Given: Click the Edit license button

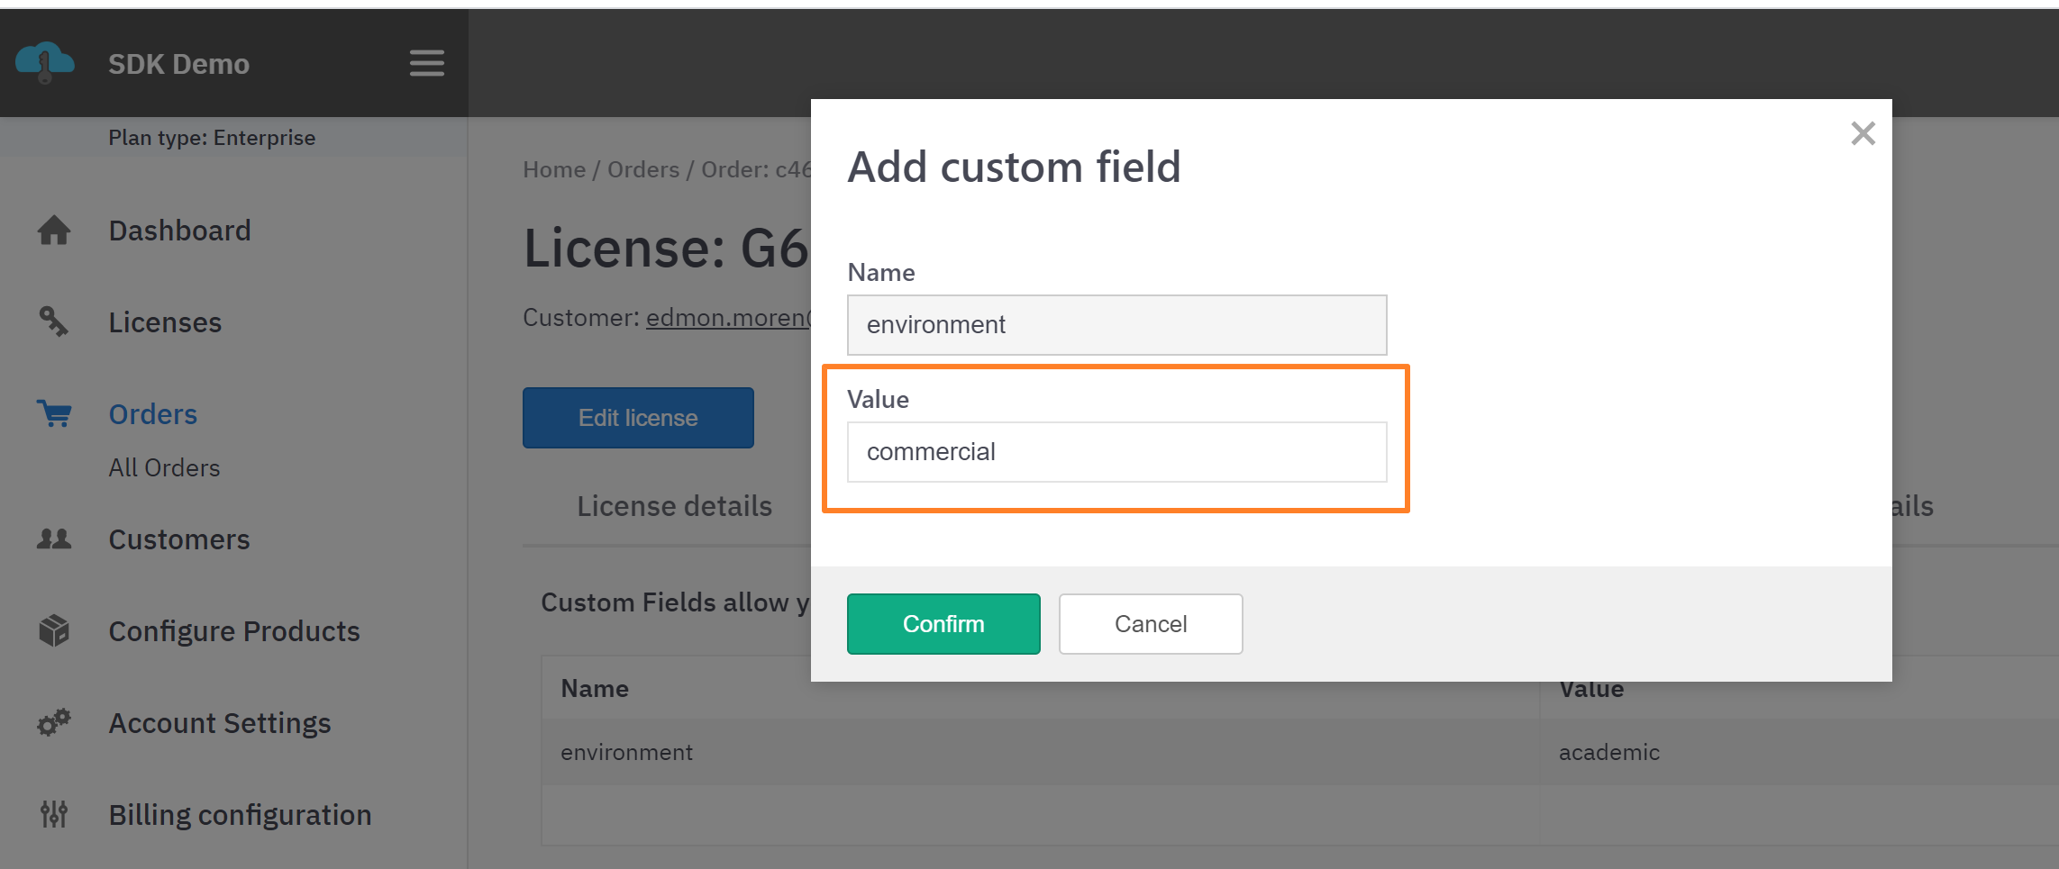Looking at the screenshot, I should pyautogui.click(x=638, y=418).
